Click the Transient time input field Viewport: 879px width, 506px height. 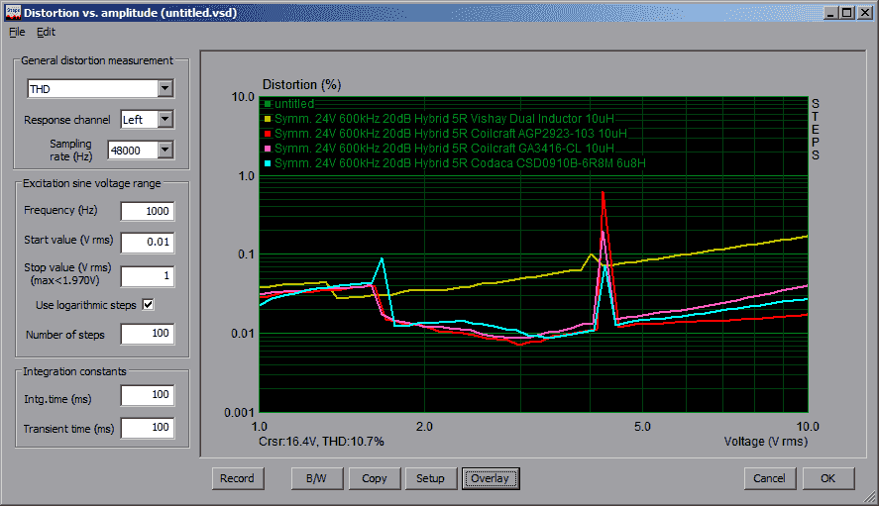point(147,429)
